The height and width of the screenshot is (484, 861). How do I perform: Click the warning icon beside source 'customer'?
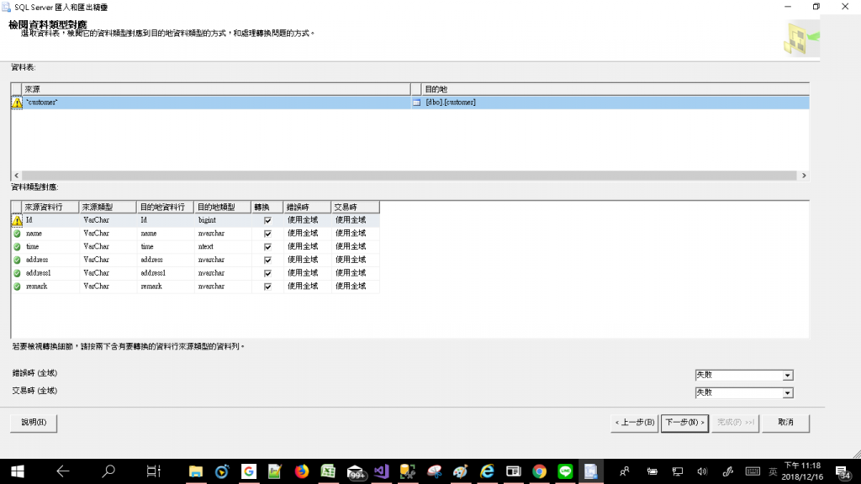tap(17, 103)
